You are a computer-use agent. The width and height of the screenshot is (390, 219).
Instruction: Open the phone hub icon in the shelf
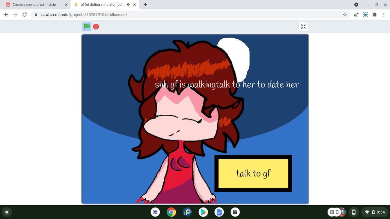[354, 212]
